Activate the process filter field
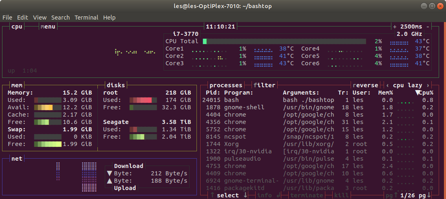Viewport: 446px width, 199px height. 265,85
